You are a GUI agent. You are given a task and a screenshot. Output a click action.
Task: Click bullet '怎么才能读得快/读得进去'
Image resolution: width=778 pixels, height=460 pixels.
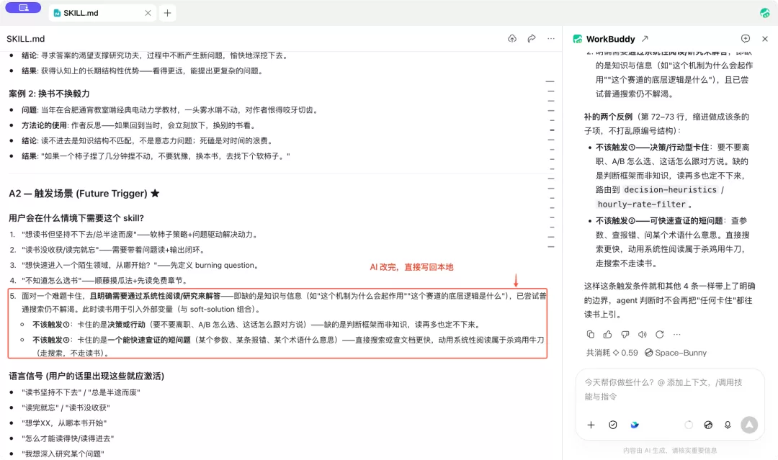(68, 438)
